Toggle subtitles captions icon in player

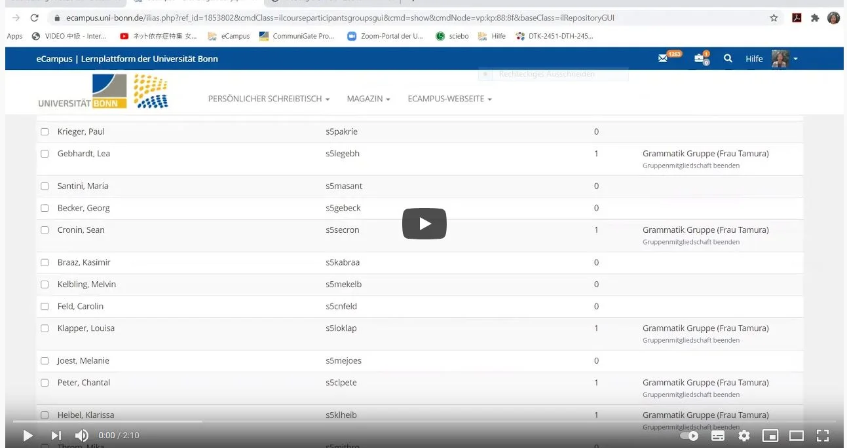(718, 436)
